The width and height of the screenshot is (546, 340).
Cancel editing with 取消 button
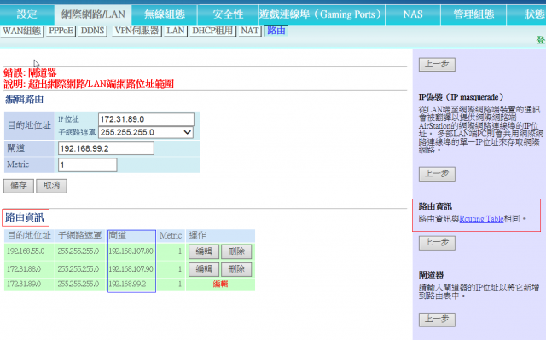pos(51,186)
